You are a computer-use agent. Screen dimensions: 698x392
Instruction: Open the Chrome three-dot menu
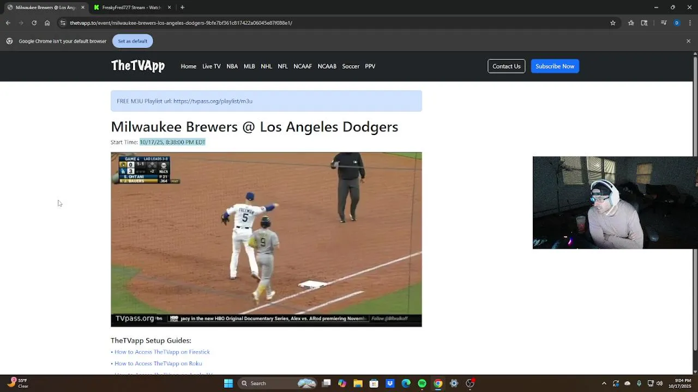point(690,23)
